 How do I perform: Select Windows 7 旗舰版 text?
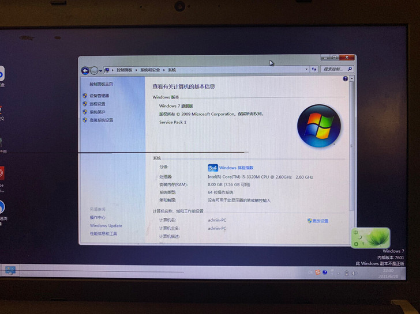coord(176,106)
